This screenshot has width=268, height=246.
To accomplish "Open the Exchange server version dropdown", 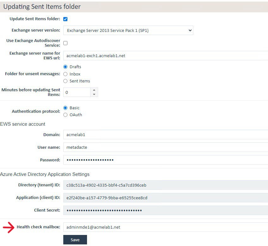I will [x=128, y=31].
